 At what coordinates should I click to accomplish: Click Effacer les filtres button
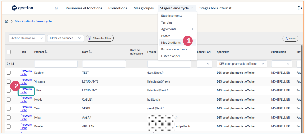pyautogui.click(x=99, y=38)
